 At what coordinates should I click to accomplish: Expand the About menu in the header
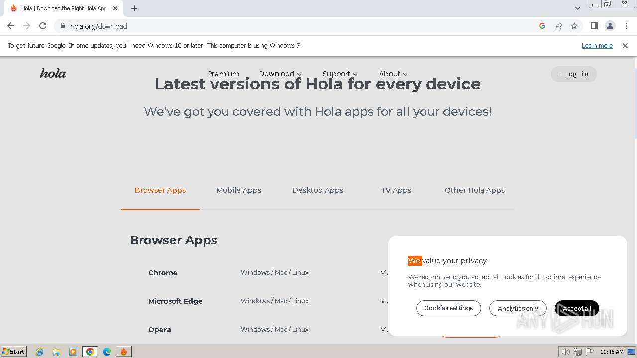point(393,74)
